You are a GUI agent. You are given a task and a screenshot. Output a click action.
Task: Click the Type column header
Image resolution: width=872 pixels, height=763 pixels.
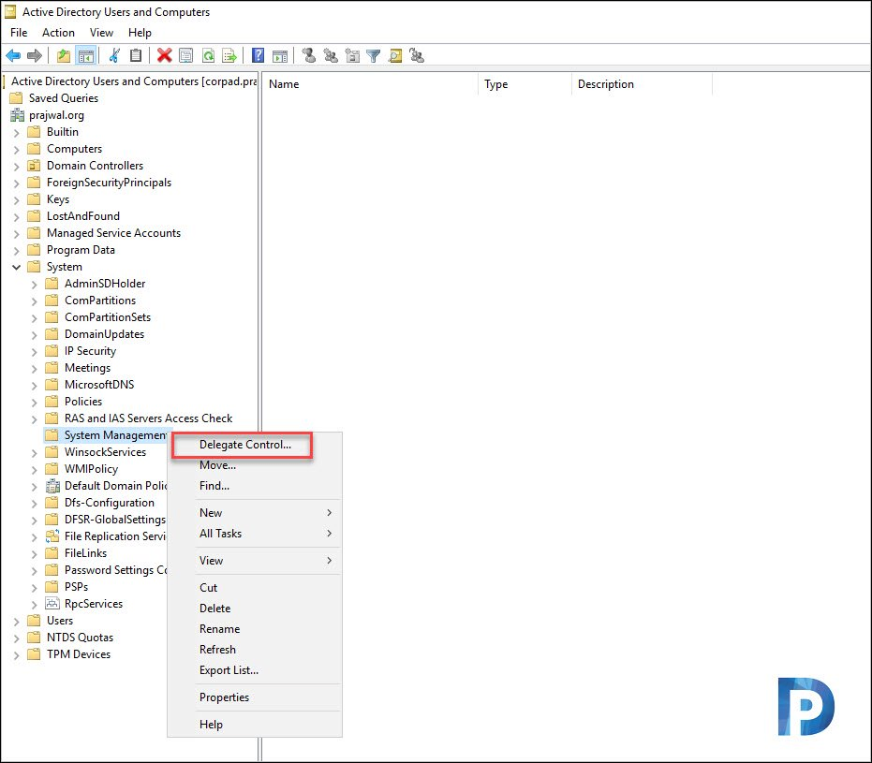[525, 84]
